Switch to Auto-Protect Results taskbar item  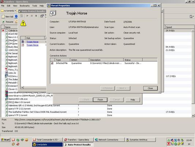pos(78,144)
